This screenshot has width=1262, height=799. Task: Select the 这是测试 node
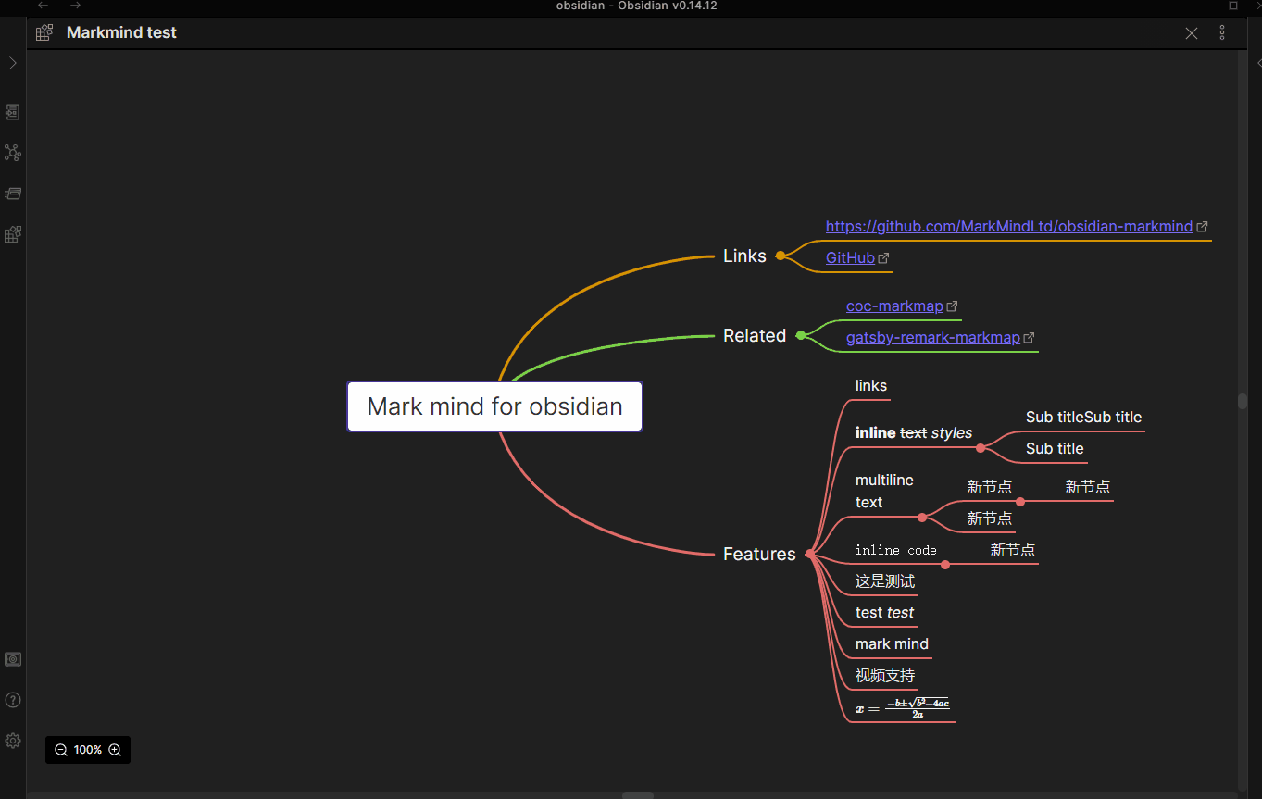885,581
